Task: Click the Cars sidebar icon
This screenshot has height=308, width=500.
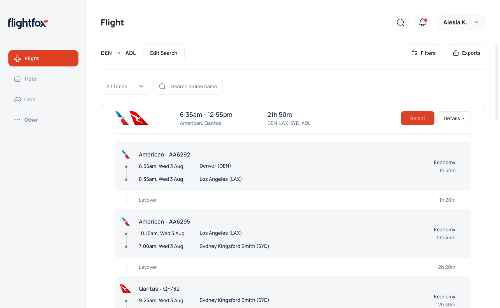Action: pos(17,99)
